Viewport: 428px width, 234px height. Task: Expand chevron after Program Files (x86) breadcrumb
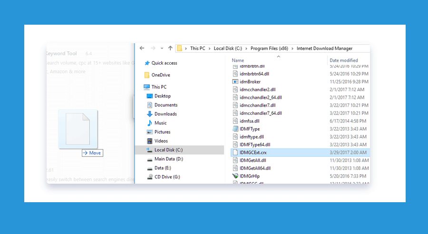(x=292, y=48)
